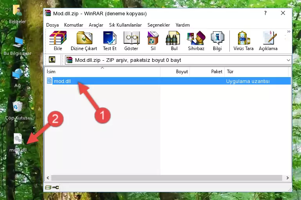Click horizontal scrollbar right arrow
The height and width of the screenshot is (200, 301).
pos(287,178)
